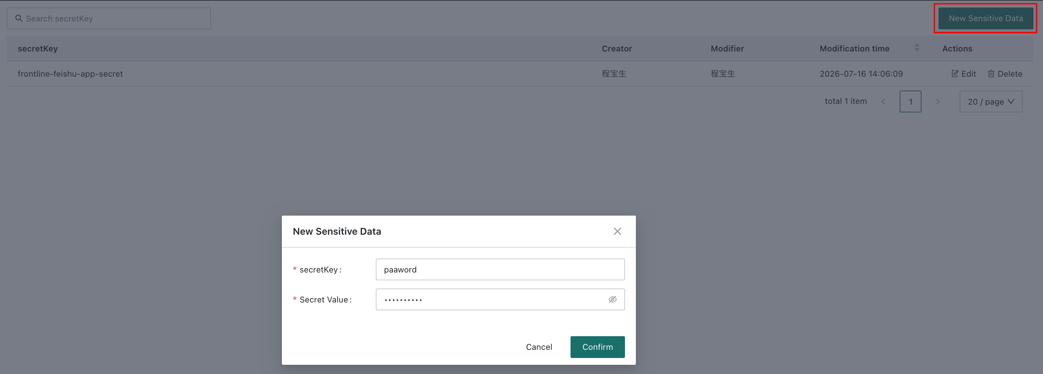
Task: Toggle Secret Value visibility eye icon
Action: [x=612, y=299]
